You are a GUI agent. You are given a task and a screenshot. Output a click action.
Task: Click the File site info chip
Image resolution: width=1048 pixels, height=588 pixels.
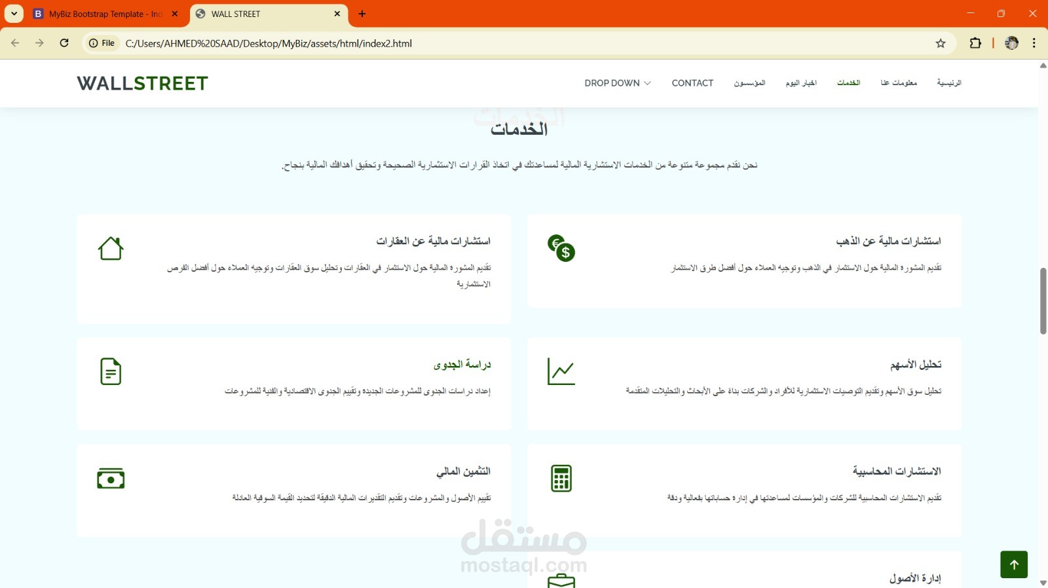(102, 43)
